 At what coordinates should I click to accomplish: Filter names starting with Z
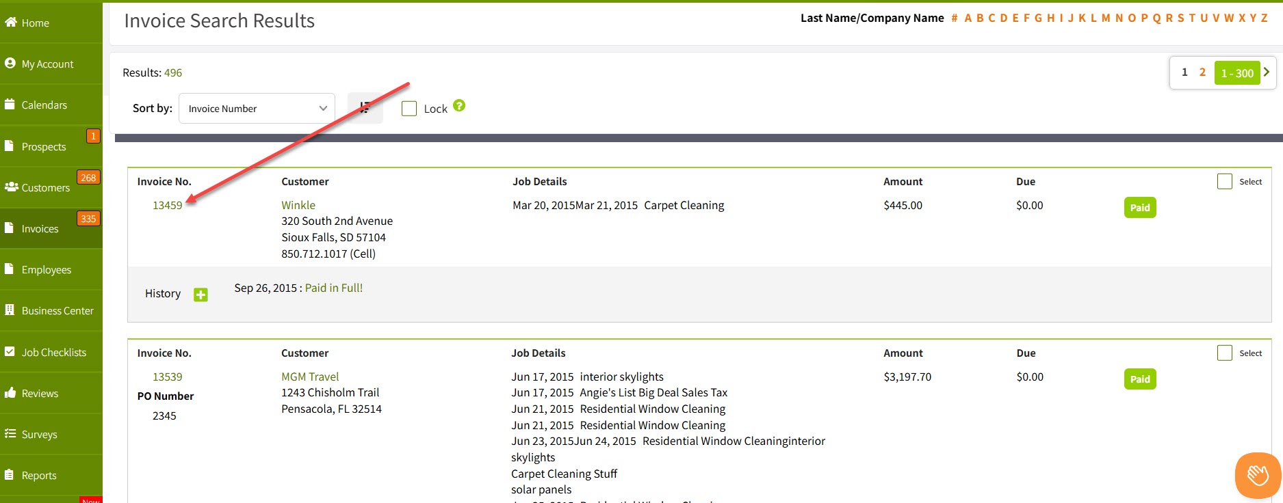click(1265, 18)
